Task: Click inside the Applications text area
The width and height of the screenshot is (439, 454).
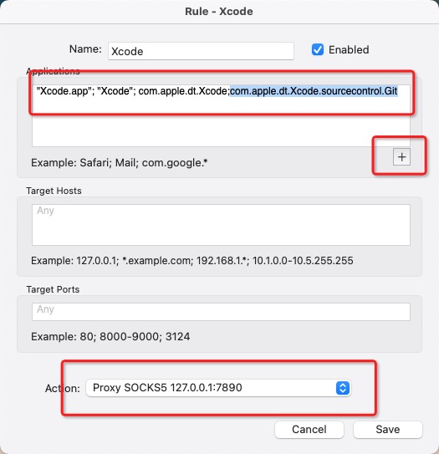Action: point(221,115)
